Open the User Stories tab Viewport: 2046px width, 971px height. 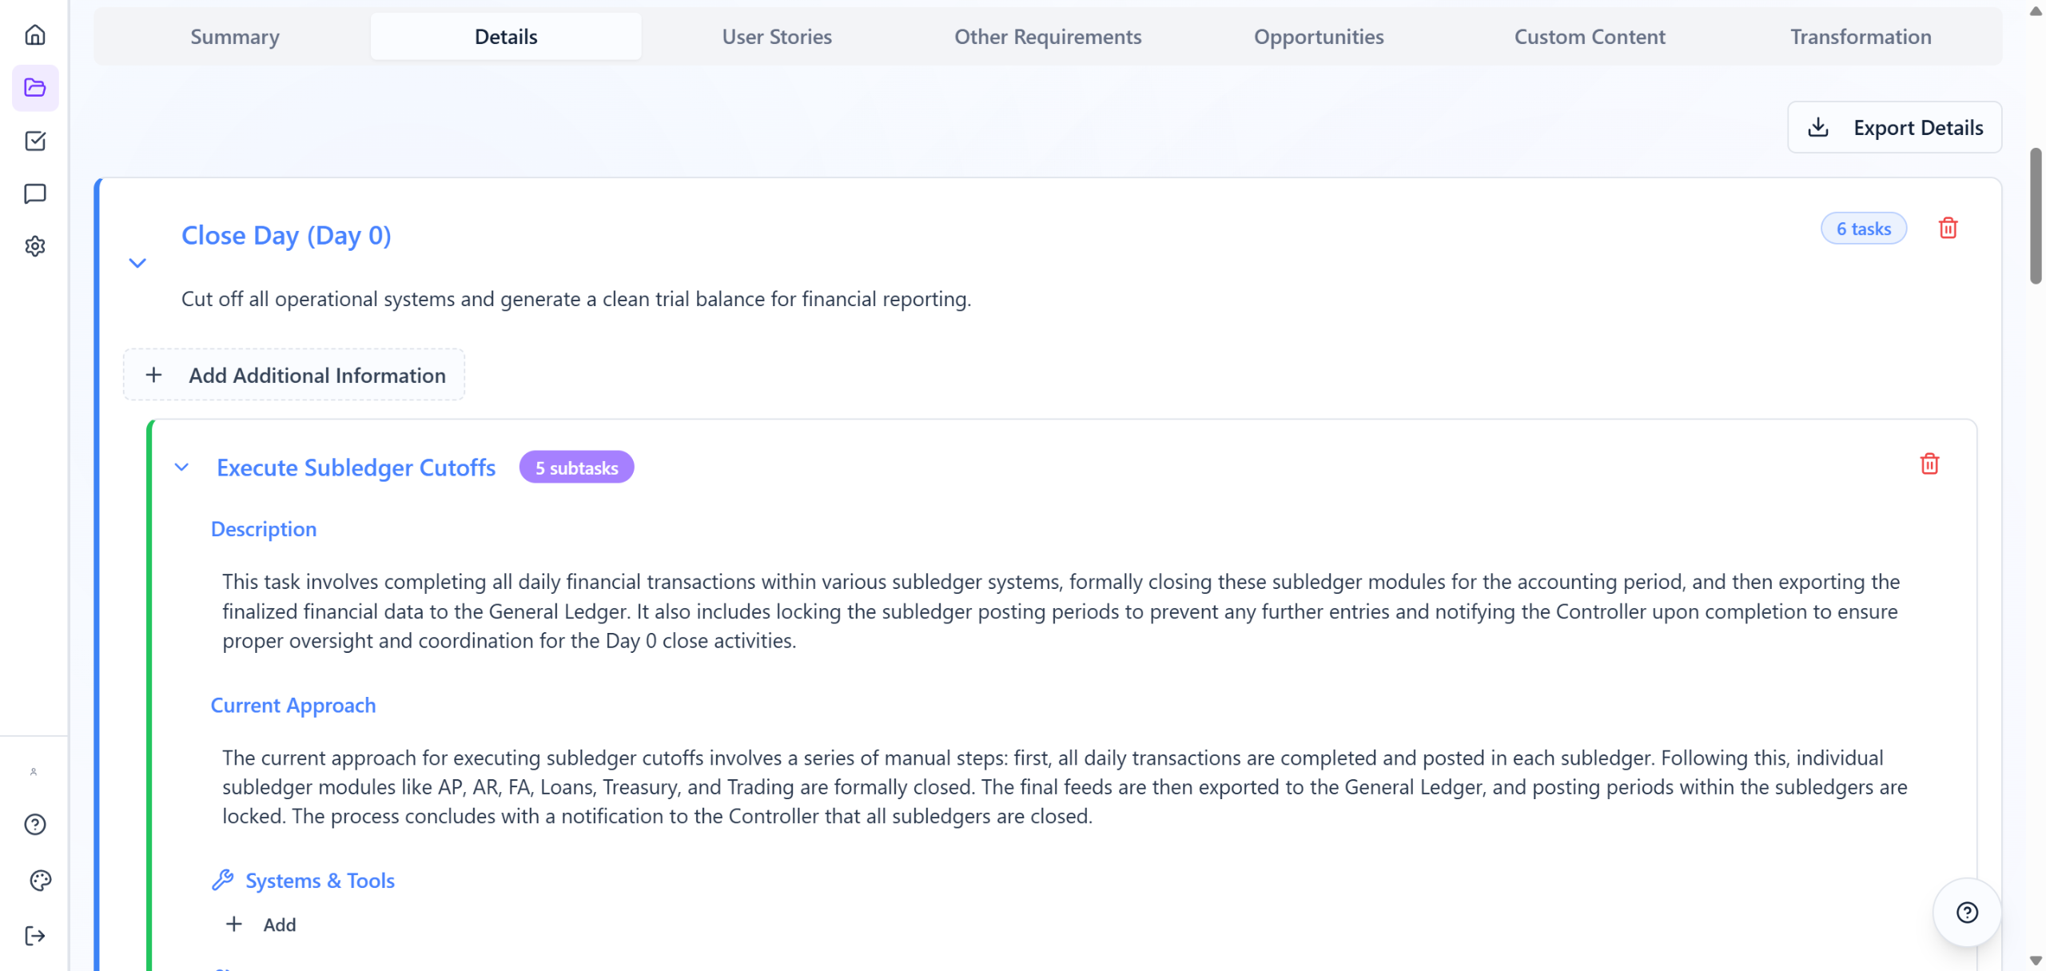(777, 37)
